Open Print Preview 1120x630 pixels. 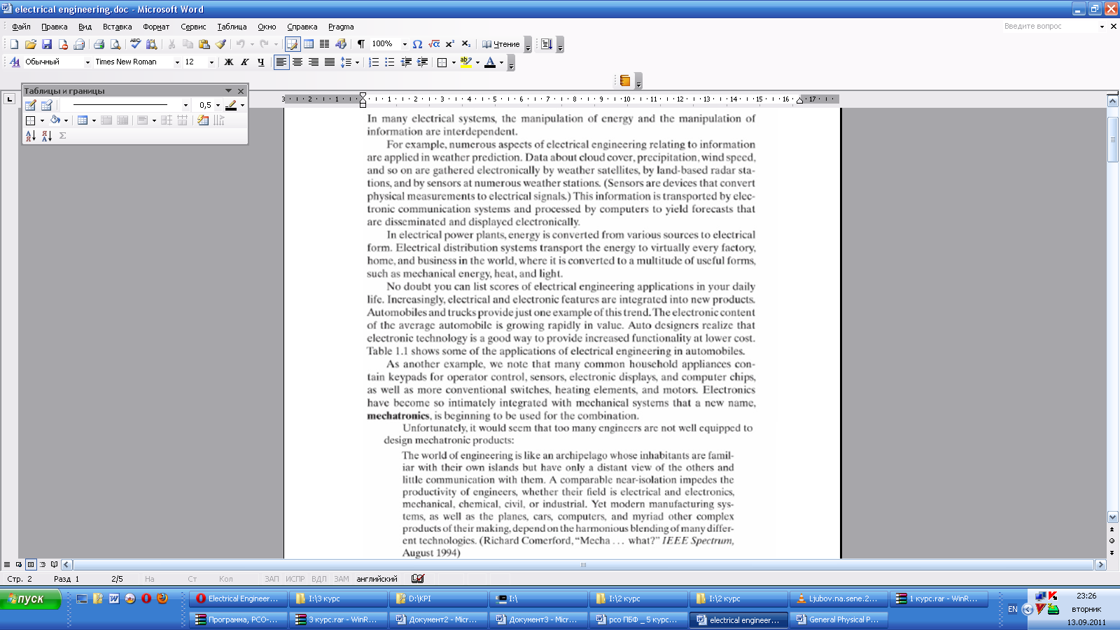point(115,44)
